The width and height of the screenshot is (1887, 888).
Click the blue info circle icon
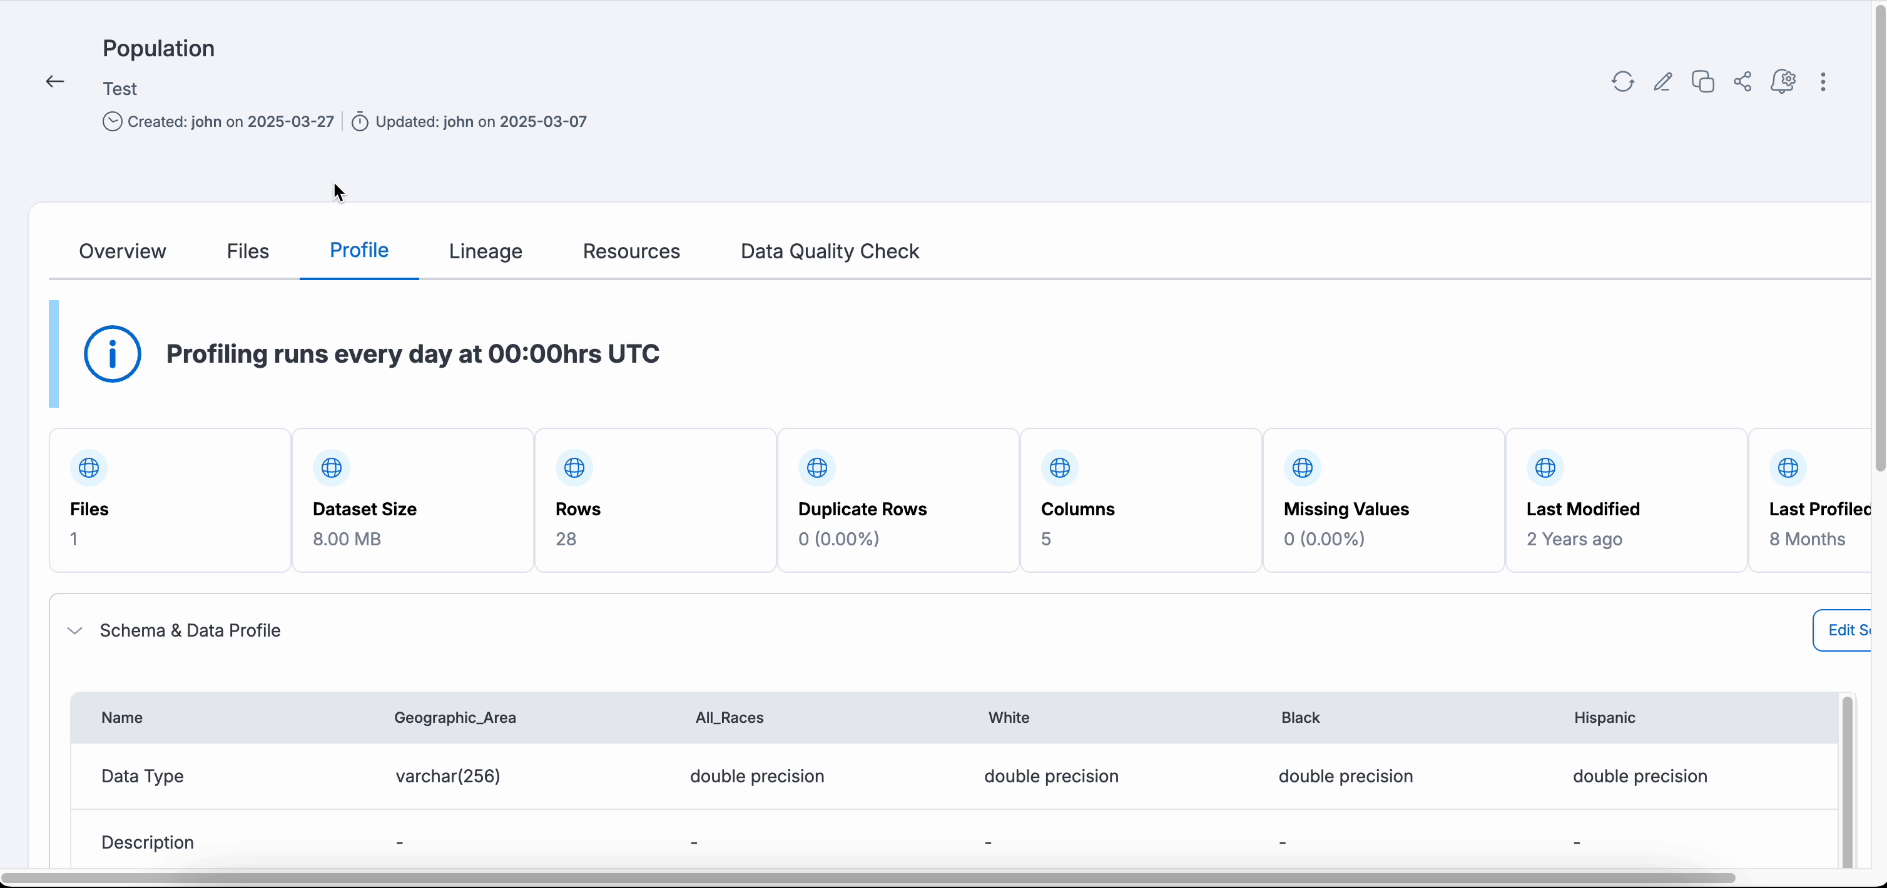coord(112,355)
